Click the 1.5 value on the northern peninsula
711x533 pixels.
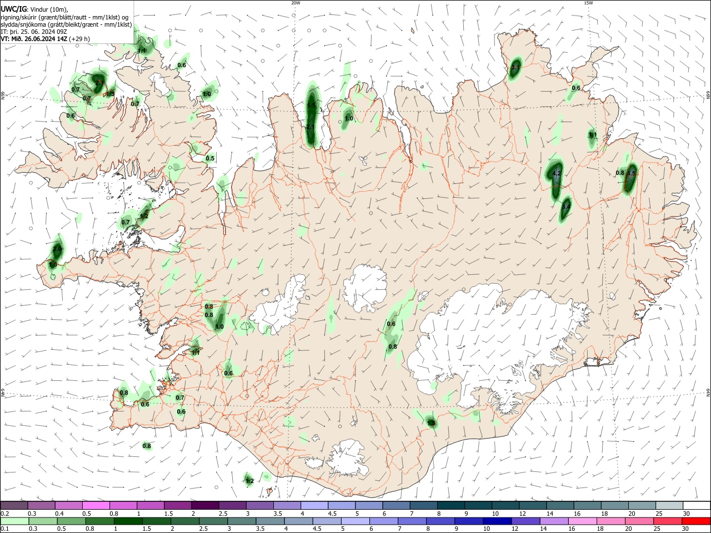(311, 105)
